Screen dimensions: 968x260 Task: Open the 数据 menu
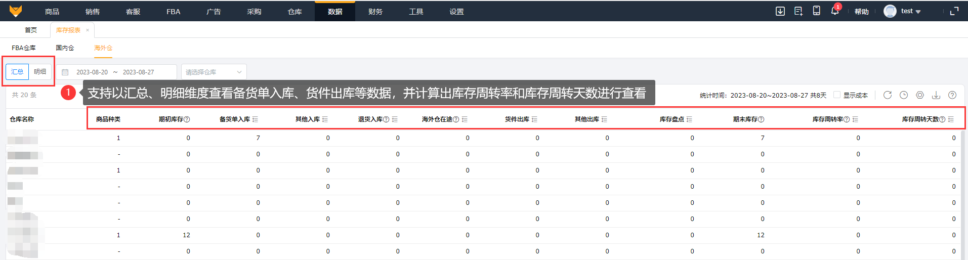[335, 11]
